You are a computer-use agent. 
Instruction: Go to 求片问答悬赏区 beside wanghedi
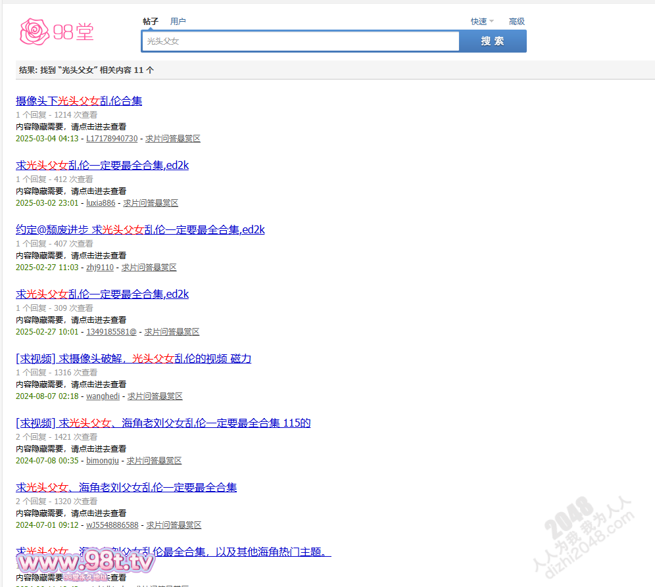click(x=155, y=396)
